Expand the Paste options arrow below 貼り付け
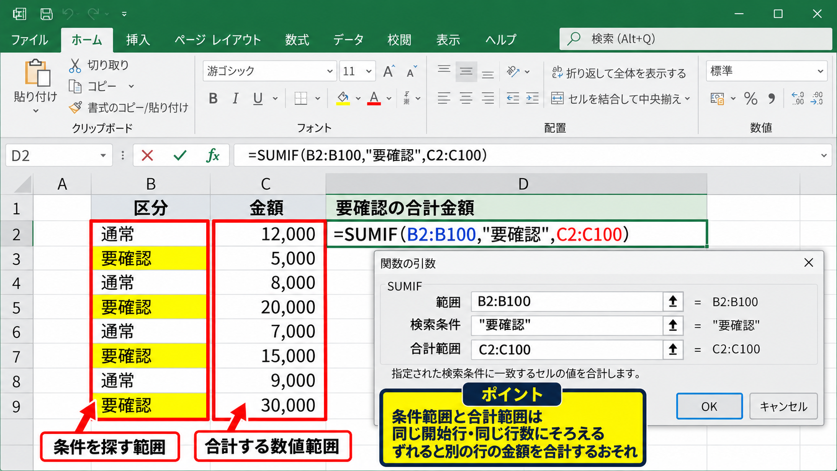The image size is (837, 471). (36, 111)
